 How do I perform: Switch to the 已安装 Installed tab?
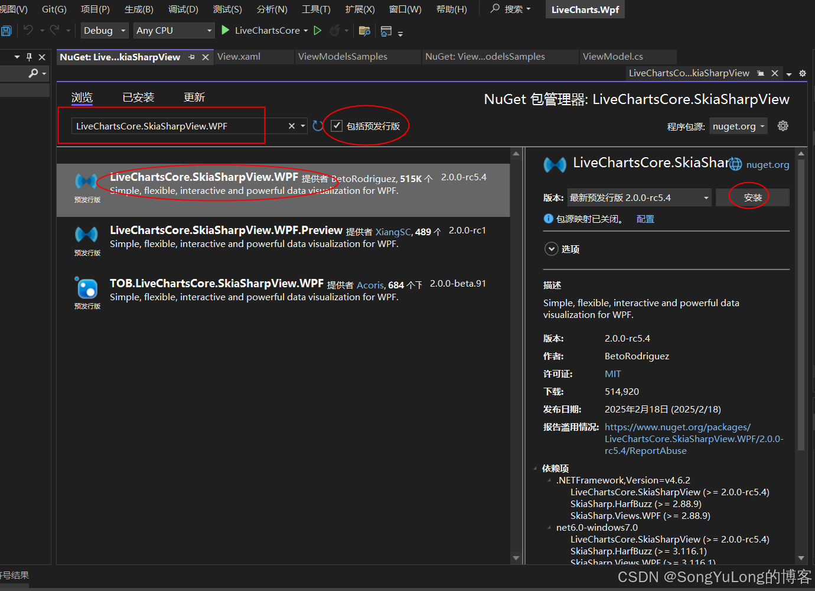(x=138, y=98)
